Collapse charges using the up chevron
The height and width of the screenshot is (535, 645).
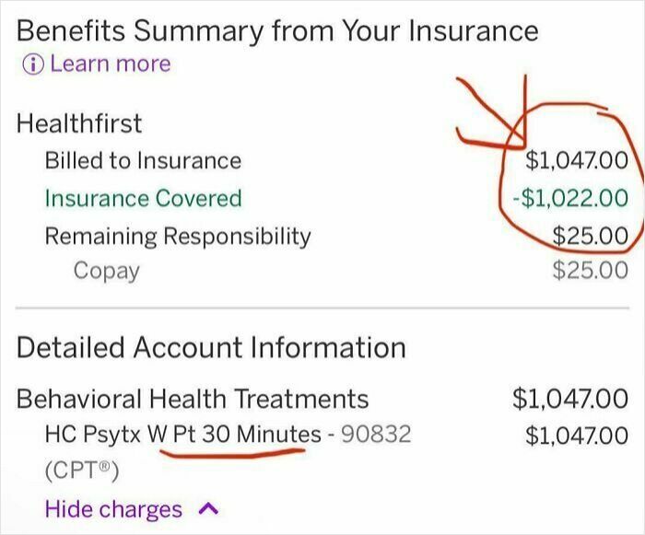tap(207, 509)
